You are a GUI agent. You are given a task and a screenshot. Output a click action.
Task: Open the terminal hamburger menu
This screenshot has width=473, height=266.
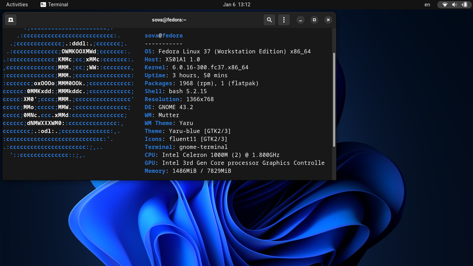point(284,20)
